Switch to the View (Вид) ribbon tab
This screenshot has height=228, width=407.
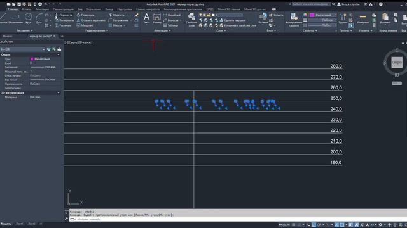(x=80, y=9)
